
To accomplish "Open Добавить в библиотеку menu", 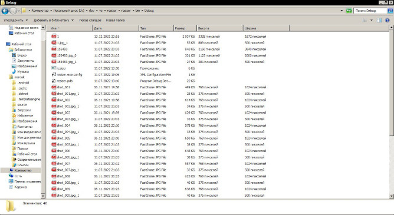I will tap(54, 20).
